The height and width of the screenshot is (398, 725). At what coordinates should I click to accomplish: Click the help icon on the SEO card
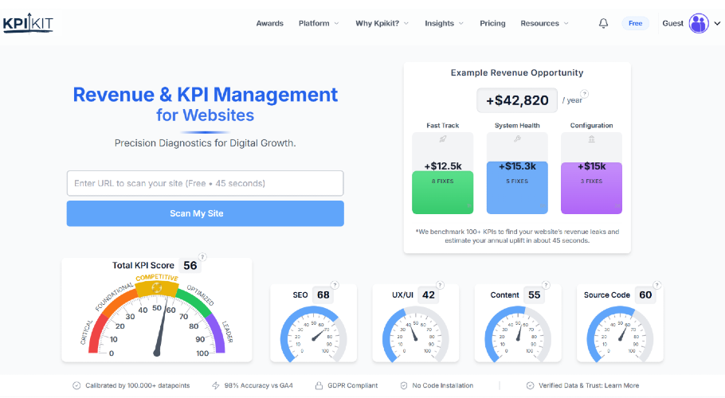[x=335, y=285]
